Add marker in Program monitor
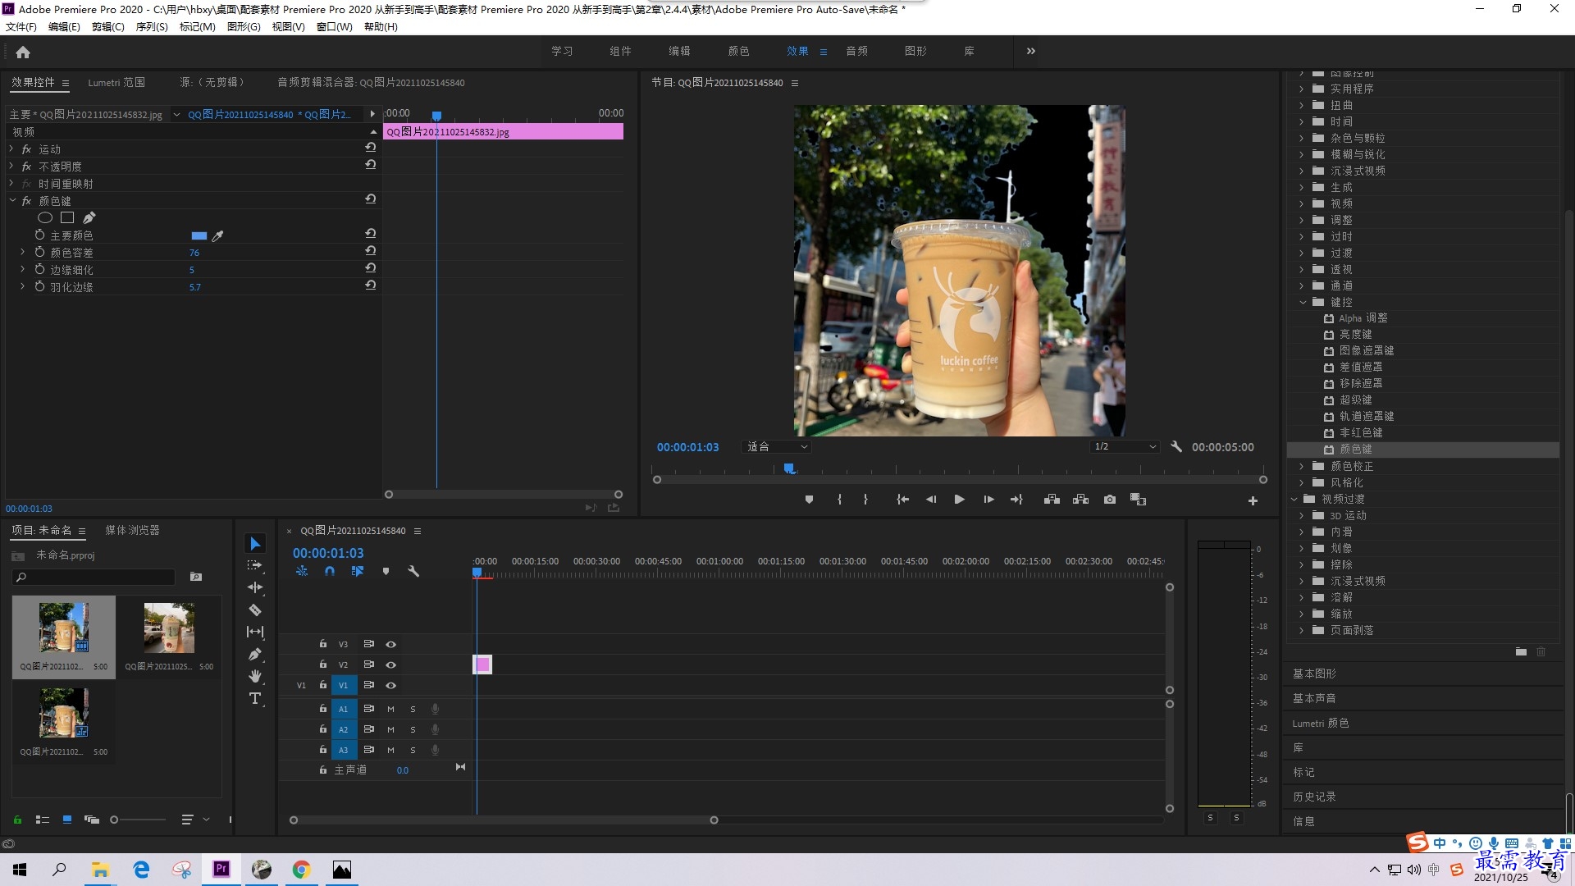The image size is (1575, 886). coord(809,499)
